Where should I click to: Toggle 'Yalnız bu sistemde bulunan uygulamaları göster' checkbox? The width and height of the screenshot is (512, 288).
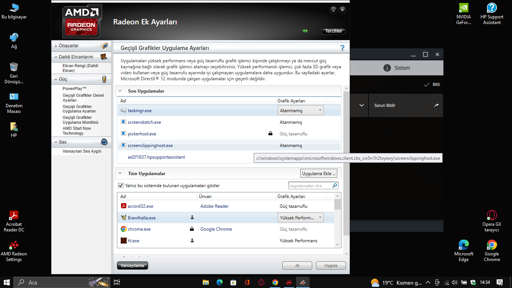(x=121, y=186)
